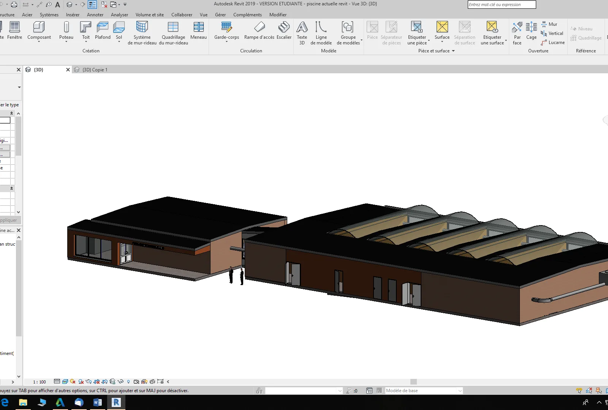
Task: Select the Système de mur-rideau tool
Action: click(142, 33)
